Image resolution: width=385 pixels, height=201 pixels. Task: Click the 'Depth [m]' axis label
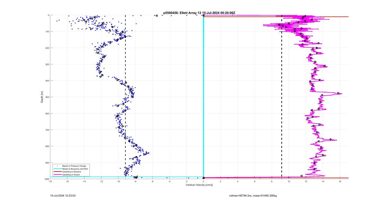coord(42,96)
